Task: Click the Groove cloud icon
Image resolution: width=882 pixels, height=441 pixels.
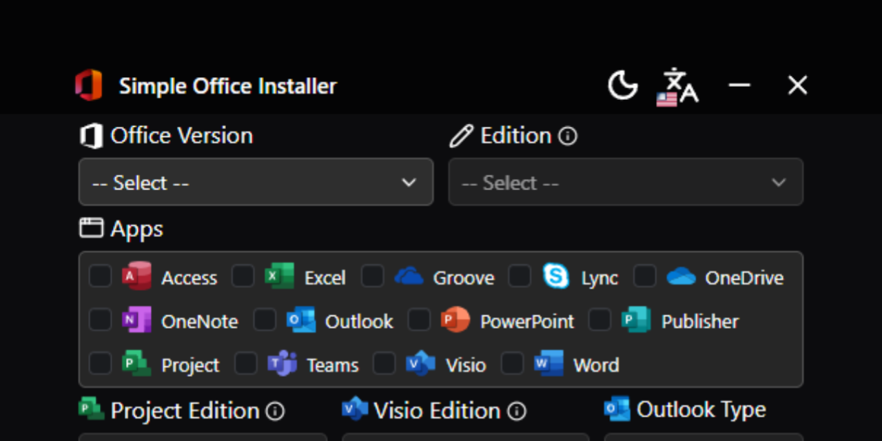Action: (x=409, y=276)
